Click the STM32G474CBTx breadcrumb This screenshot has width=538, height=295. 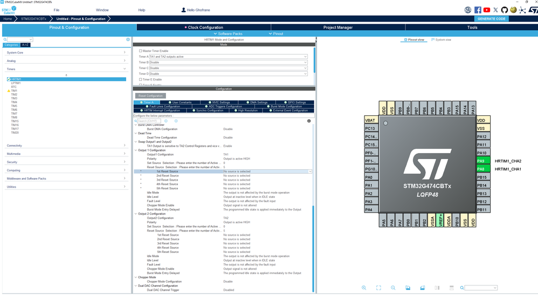click(x=33, y=18)
